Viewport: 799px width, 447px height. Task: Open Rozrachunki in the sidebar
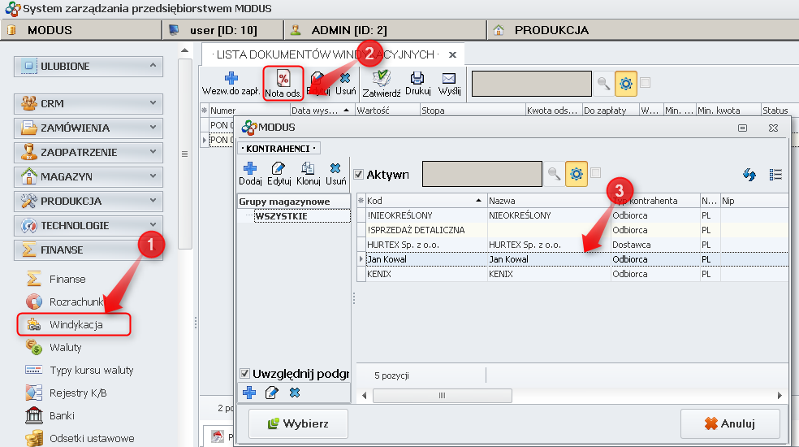pyautogui.click(x=76, y=302)
